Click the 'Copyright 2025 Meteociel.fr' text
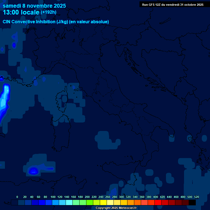210x210 pixels. 116,208
